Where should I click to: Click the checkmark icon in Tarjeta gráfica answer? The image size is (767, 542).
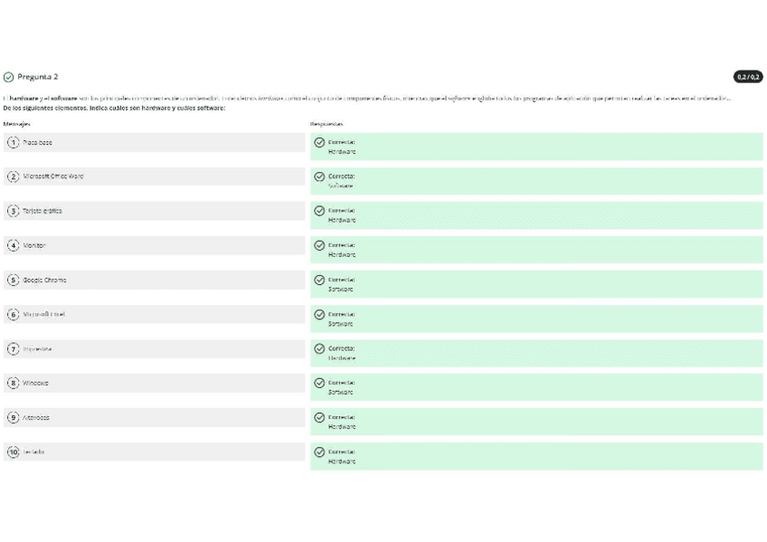319,211
